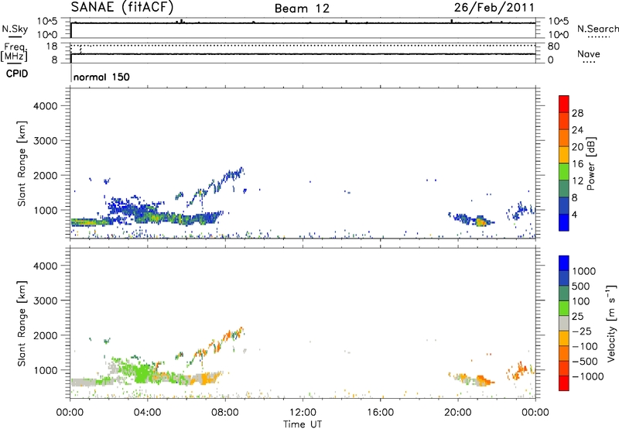
Task: Click the "18" frequency axis tick
Action: [52, 46]
